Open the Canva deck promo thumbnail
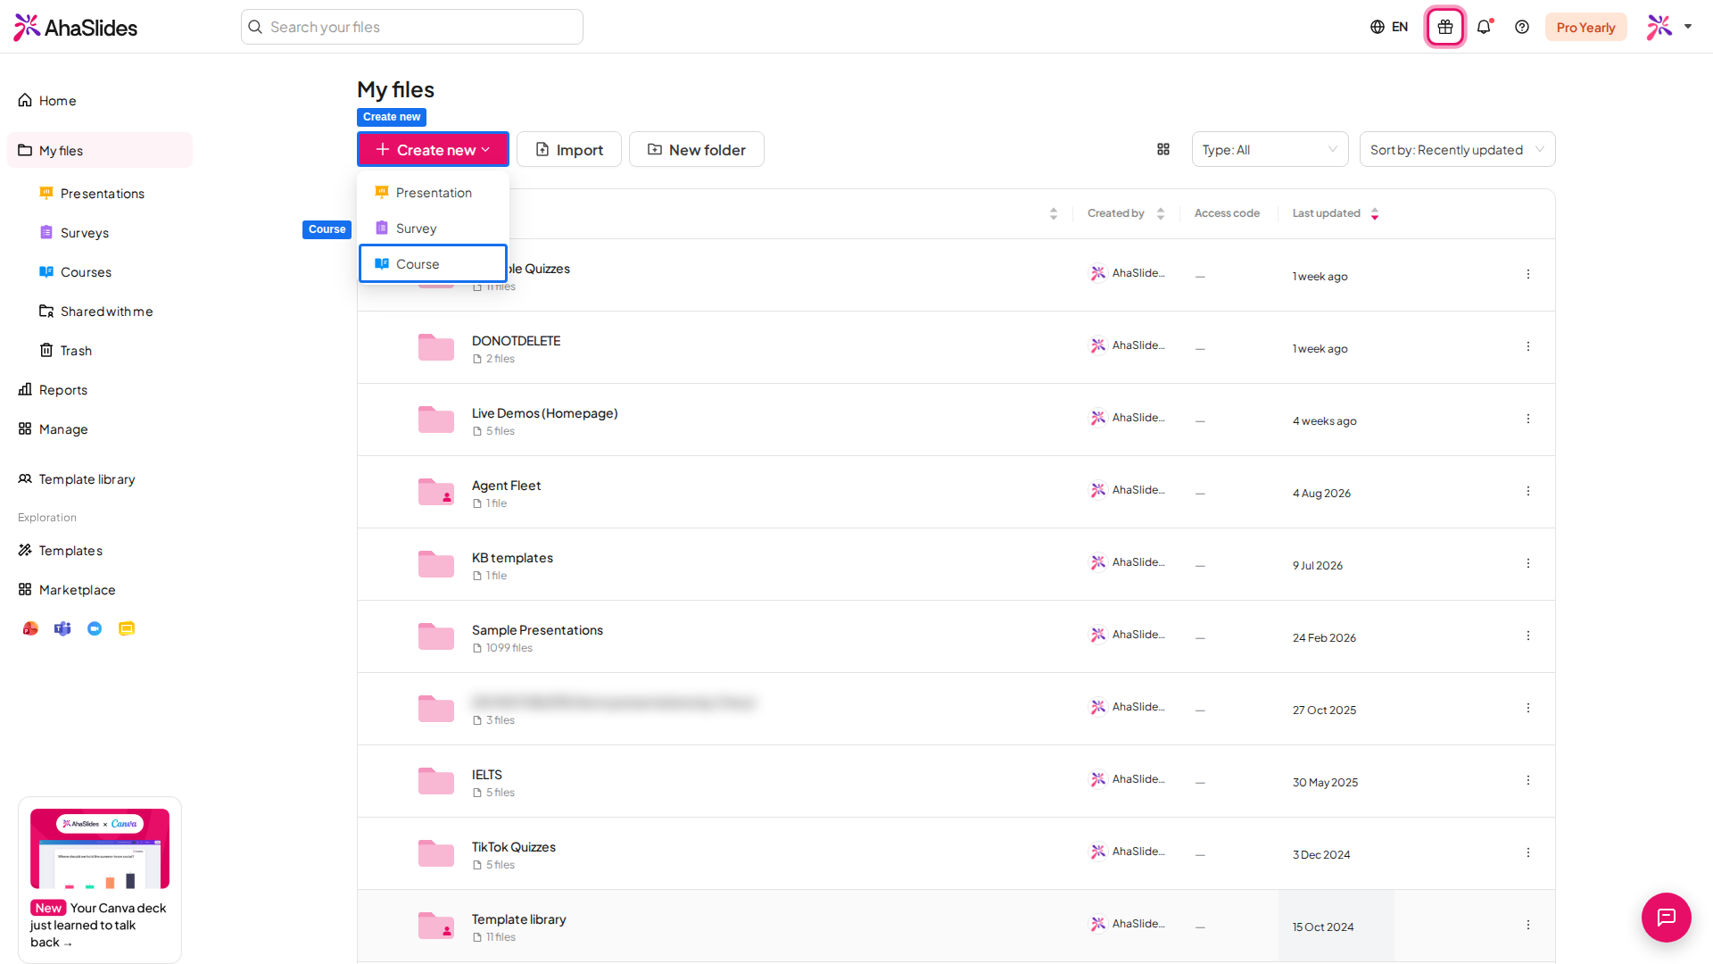Screen dimensions: 1713x964 click(x=100, y=848)
